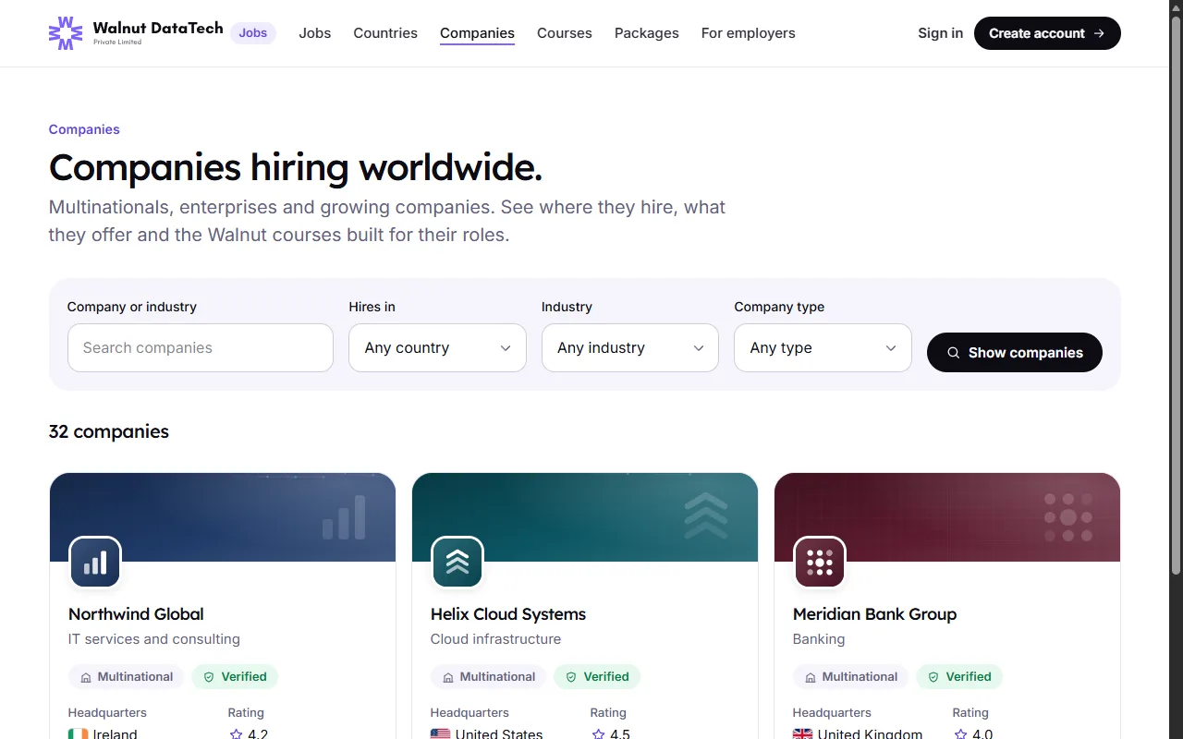The height and width of the screenshot is (739, 1183).
Task: Click the Helix Cloud Systems rating star
Action: (598, 734)
